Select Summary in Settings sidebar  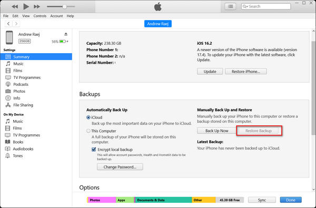click(36, 57)
